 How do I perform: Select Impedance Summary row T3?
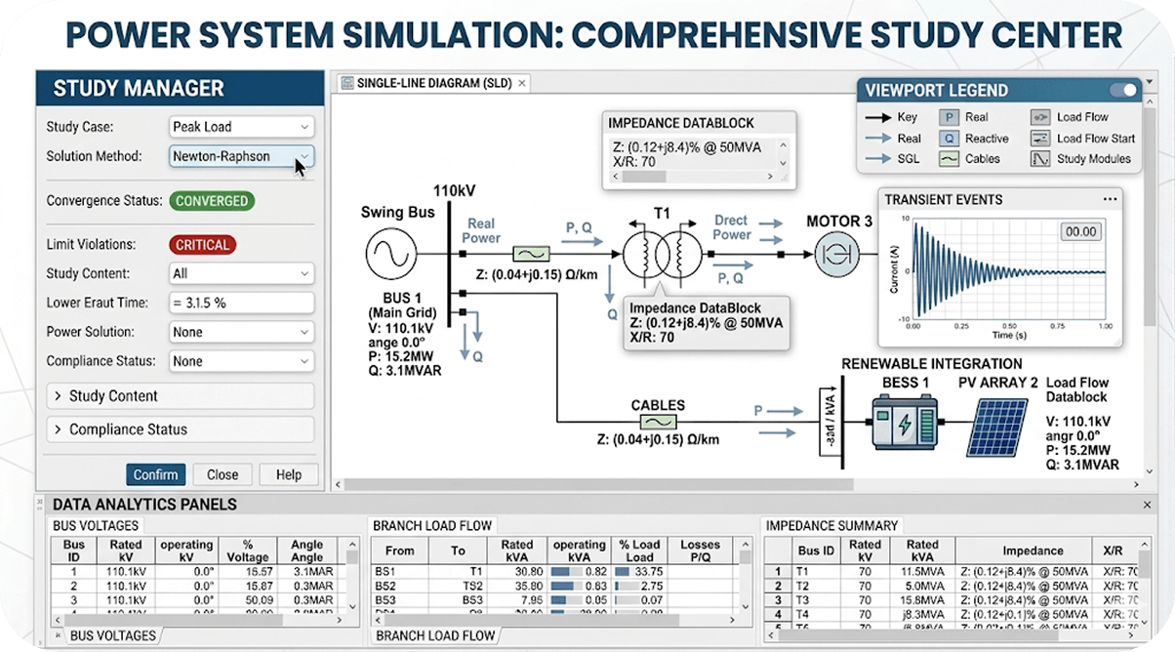pos(952,600)
